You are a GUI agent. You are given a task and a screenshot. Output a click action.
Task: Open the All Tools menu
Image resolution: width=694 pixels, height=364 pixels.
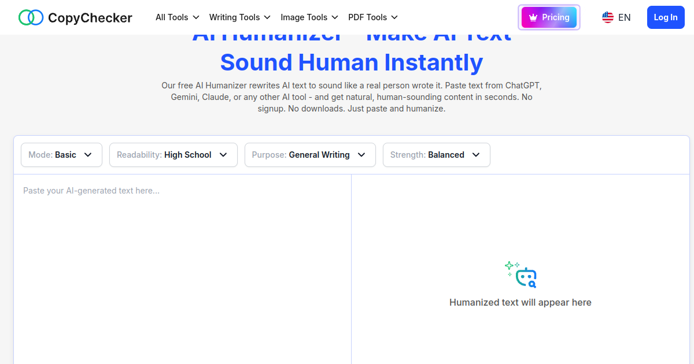pos(178,17)
